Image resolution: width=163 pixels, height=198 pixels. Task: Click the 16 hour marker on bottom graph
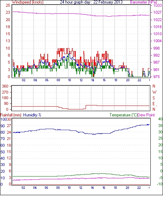[x=104, y=188]
